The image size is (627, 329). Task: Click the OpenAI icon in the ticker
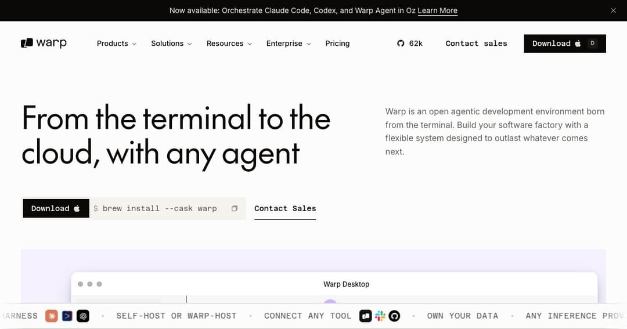click(83, 316)
